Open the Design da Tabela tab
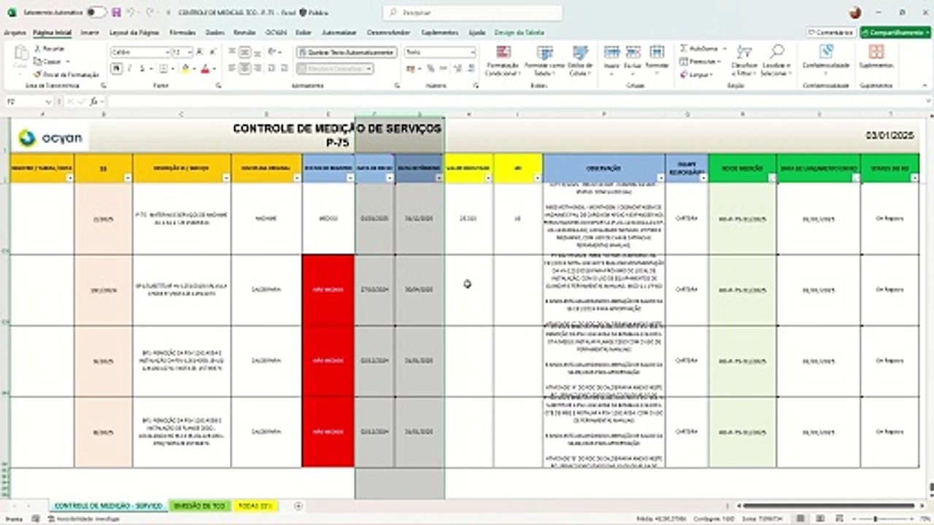934x525 pixels. pyautogui.click(x=518, y=33)
